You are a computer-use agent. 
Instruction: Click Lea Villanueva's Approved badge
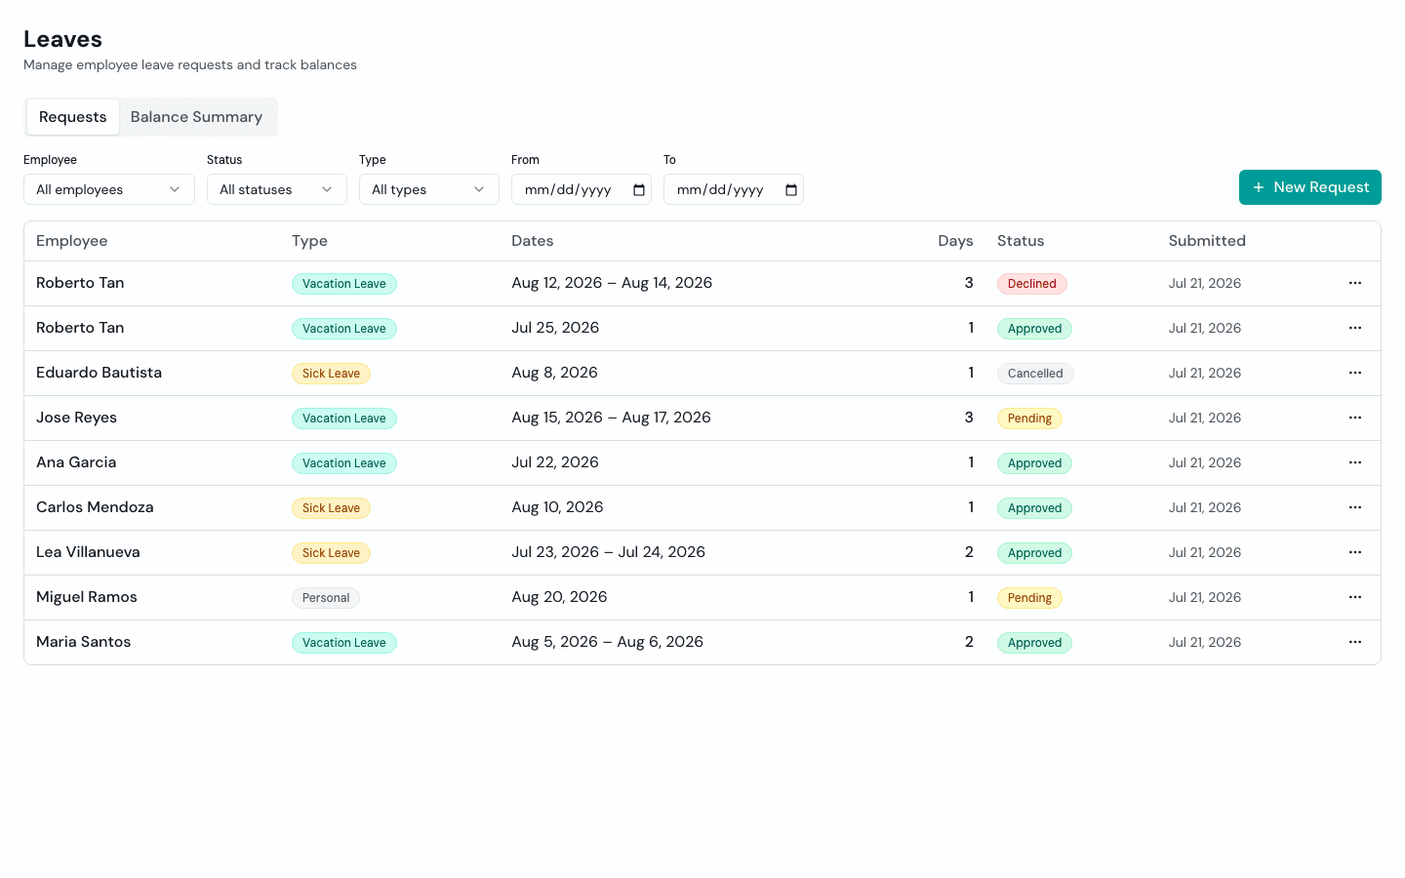click(1034, 553)
